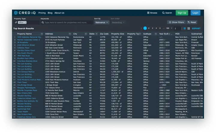
Task: Open the Blog page
Action: coord(50,13)
